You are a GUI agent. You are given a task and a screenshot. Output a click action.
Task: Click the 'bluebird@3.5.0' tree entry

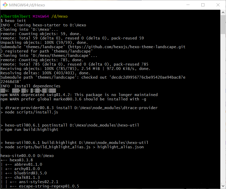[30, 173]
